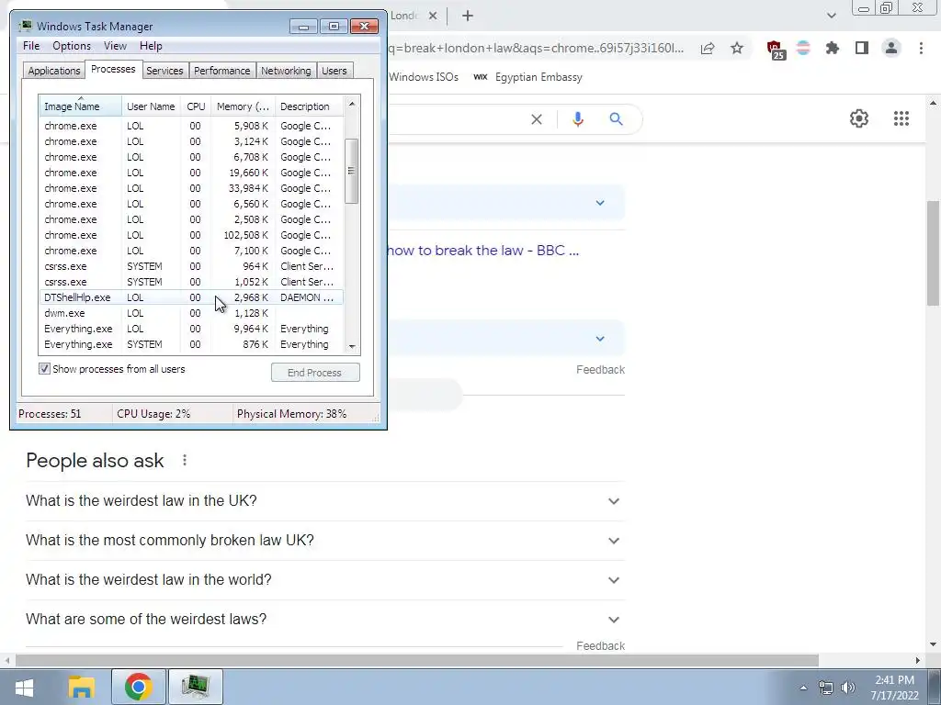
Task: Open the Help menu in Task Manager
Action: tap(151, 46)
